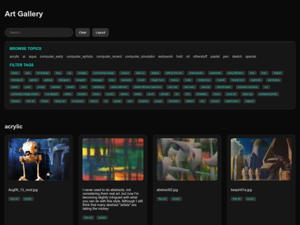The height and width of the screenshot is (225, 300).
Task: Filter by the fantasy tag
Action: (16, 102)
